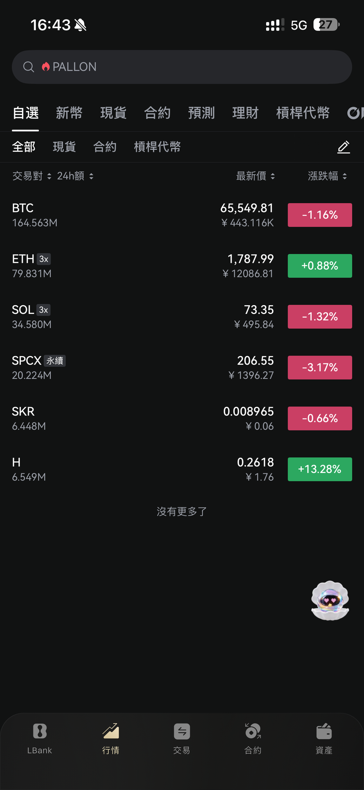364x790 pixels.
Task: Switch to the 新幣 top tab
Action: 69,113
